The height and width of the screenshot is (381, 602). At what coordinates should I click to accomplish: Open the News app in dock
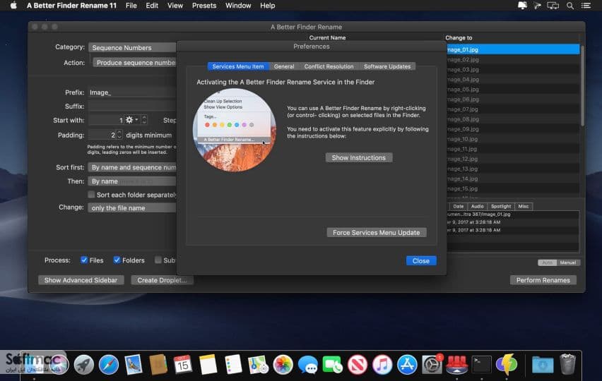point(358,364)
